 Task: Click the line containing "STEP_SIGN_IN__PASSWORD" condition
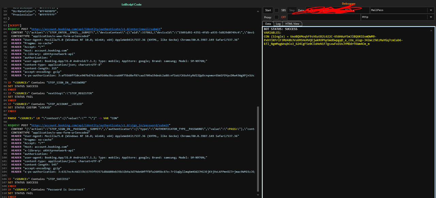pos(47,82)
